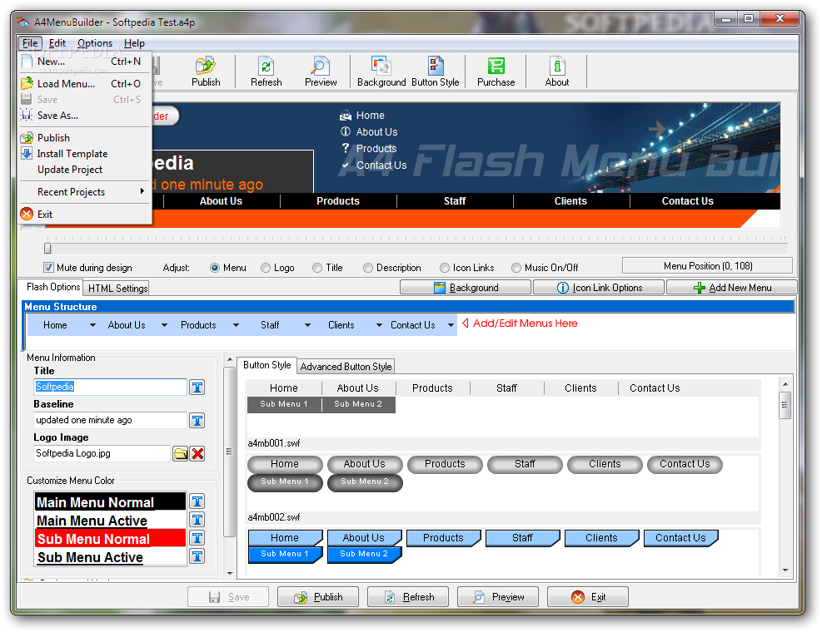Click into the Baseline input field

pyautogui.click(x=110, y=420)
